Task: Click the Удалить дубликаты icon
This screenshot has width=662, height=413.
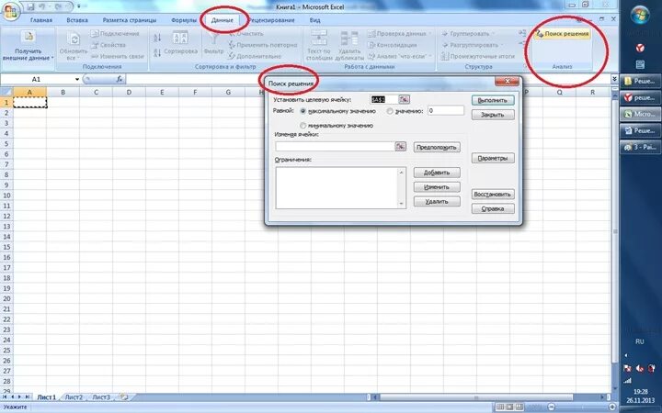Action: 349,37
